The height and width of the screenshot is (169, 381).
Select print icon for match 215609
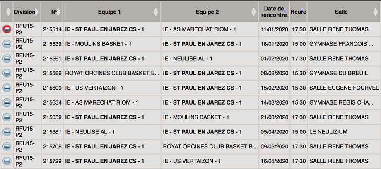[x=7, y=88]
